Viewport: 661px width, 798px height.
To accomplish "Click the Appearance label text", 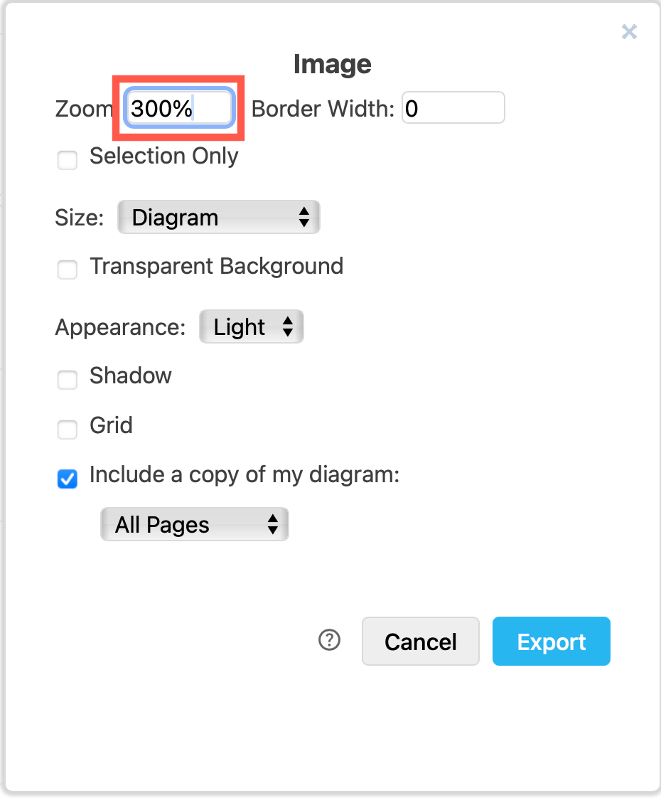I will [119, 326].
